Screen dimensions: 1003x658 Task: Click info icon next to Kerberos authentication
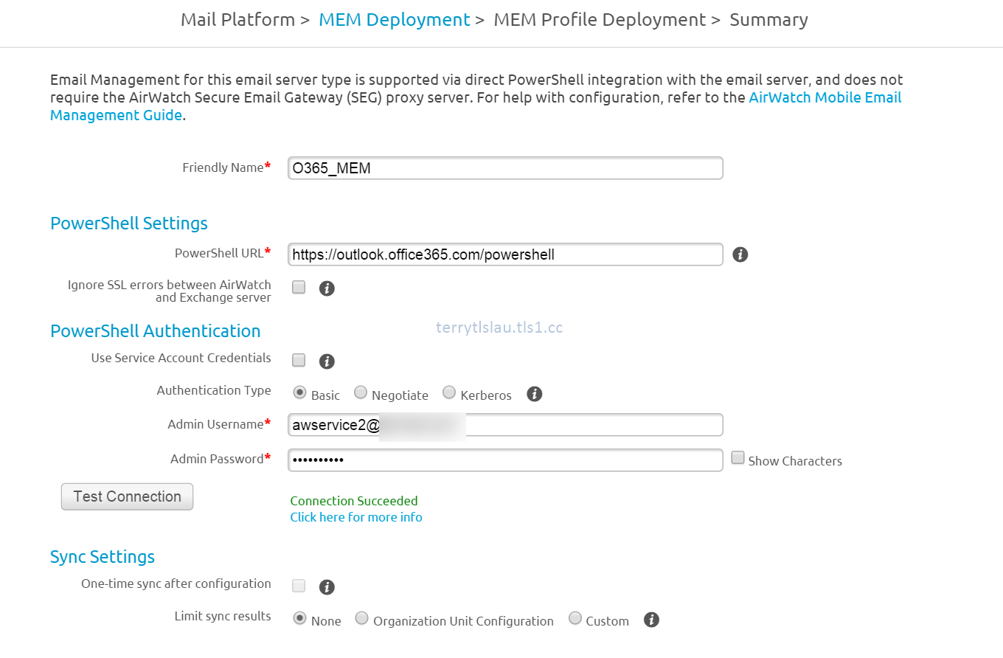(535, 394)
